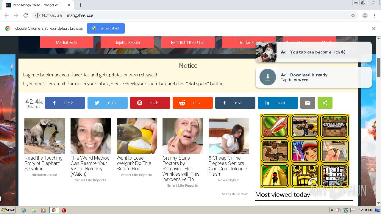The image size is (381, 214).
Task: Dismiss the default browser infobar
Action: click(x=374, y=29)
